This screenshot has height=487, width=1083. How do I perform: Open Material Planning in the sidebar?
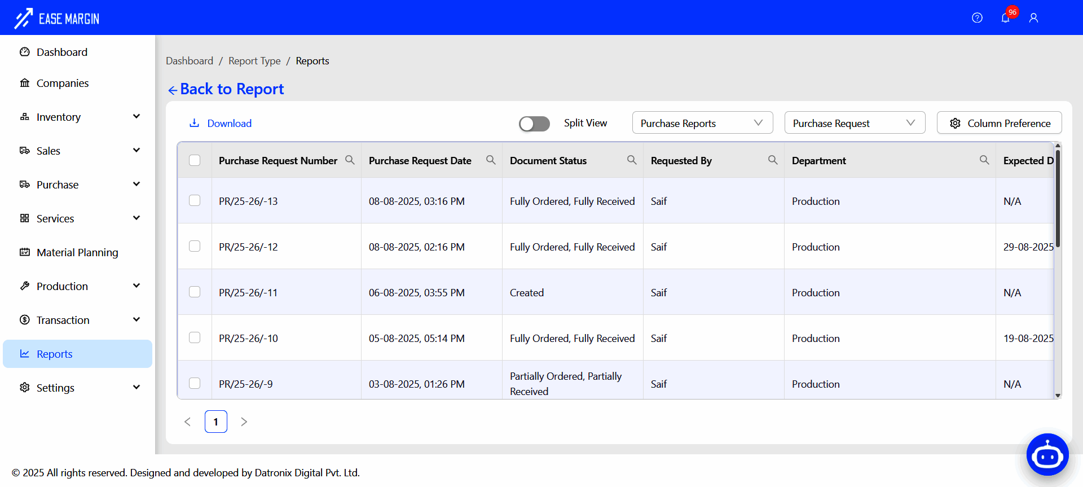pyautogui.click(x=77, y=252)
